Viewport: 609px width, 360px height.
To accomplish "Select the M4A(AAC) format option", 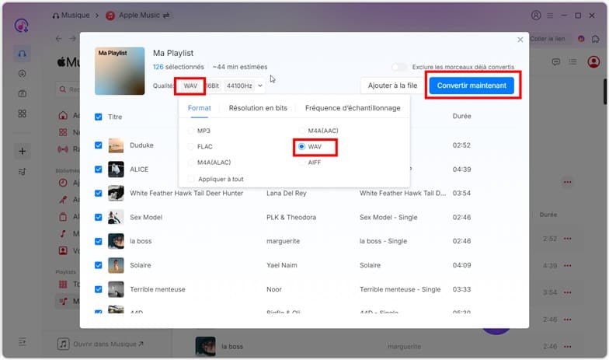I will click(301, 131).
